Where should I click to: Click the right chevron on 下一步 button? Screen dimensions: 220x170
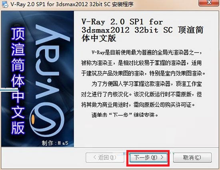pos(162,157)
